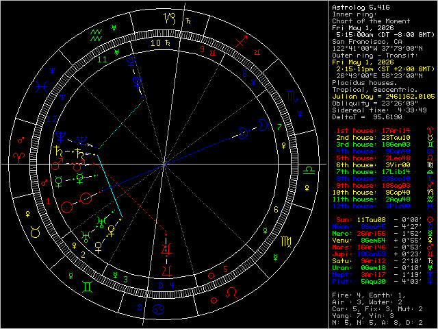Click the red house number 5 in the wheel
This screenshot has height=329, width=438.
(x=225, y=269)
